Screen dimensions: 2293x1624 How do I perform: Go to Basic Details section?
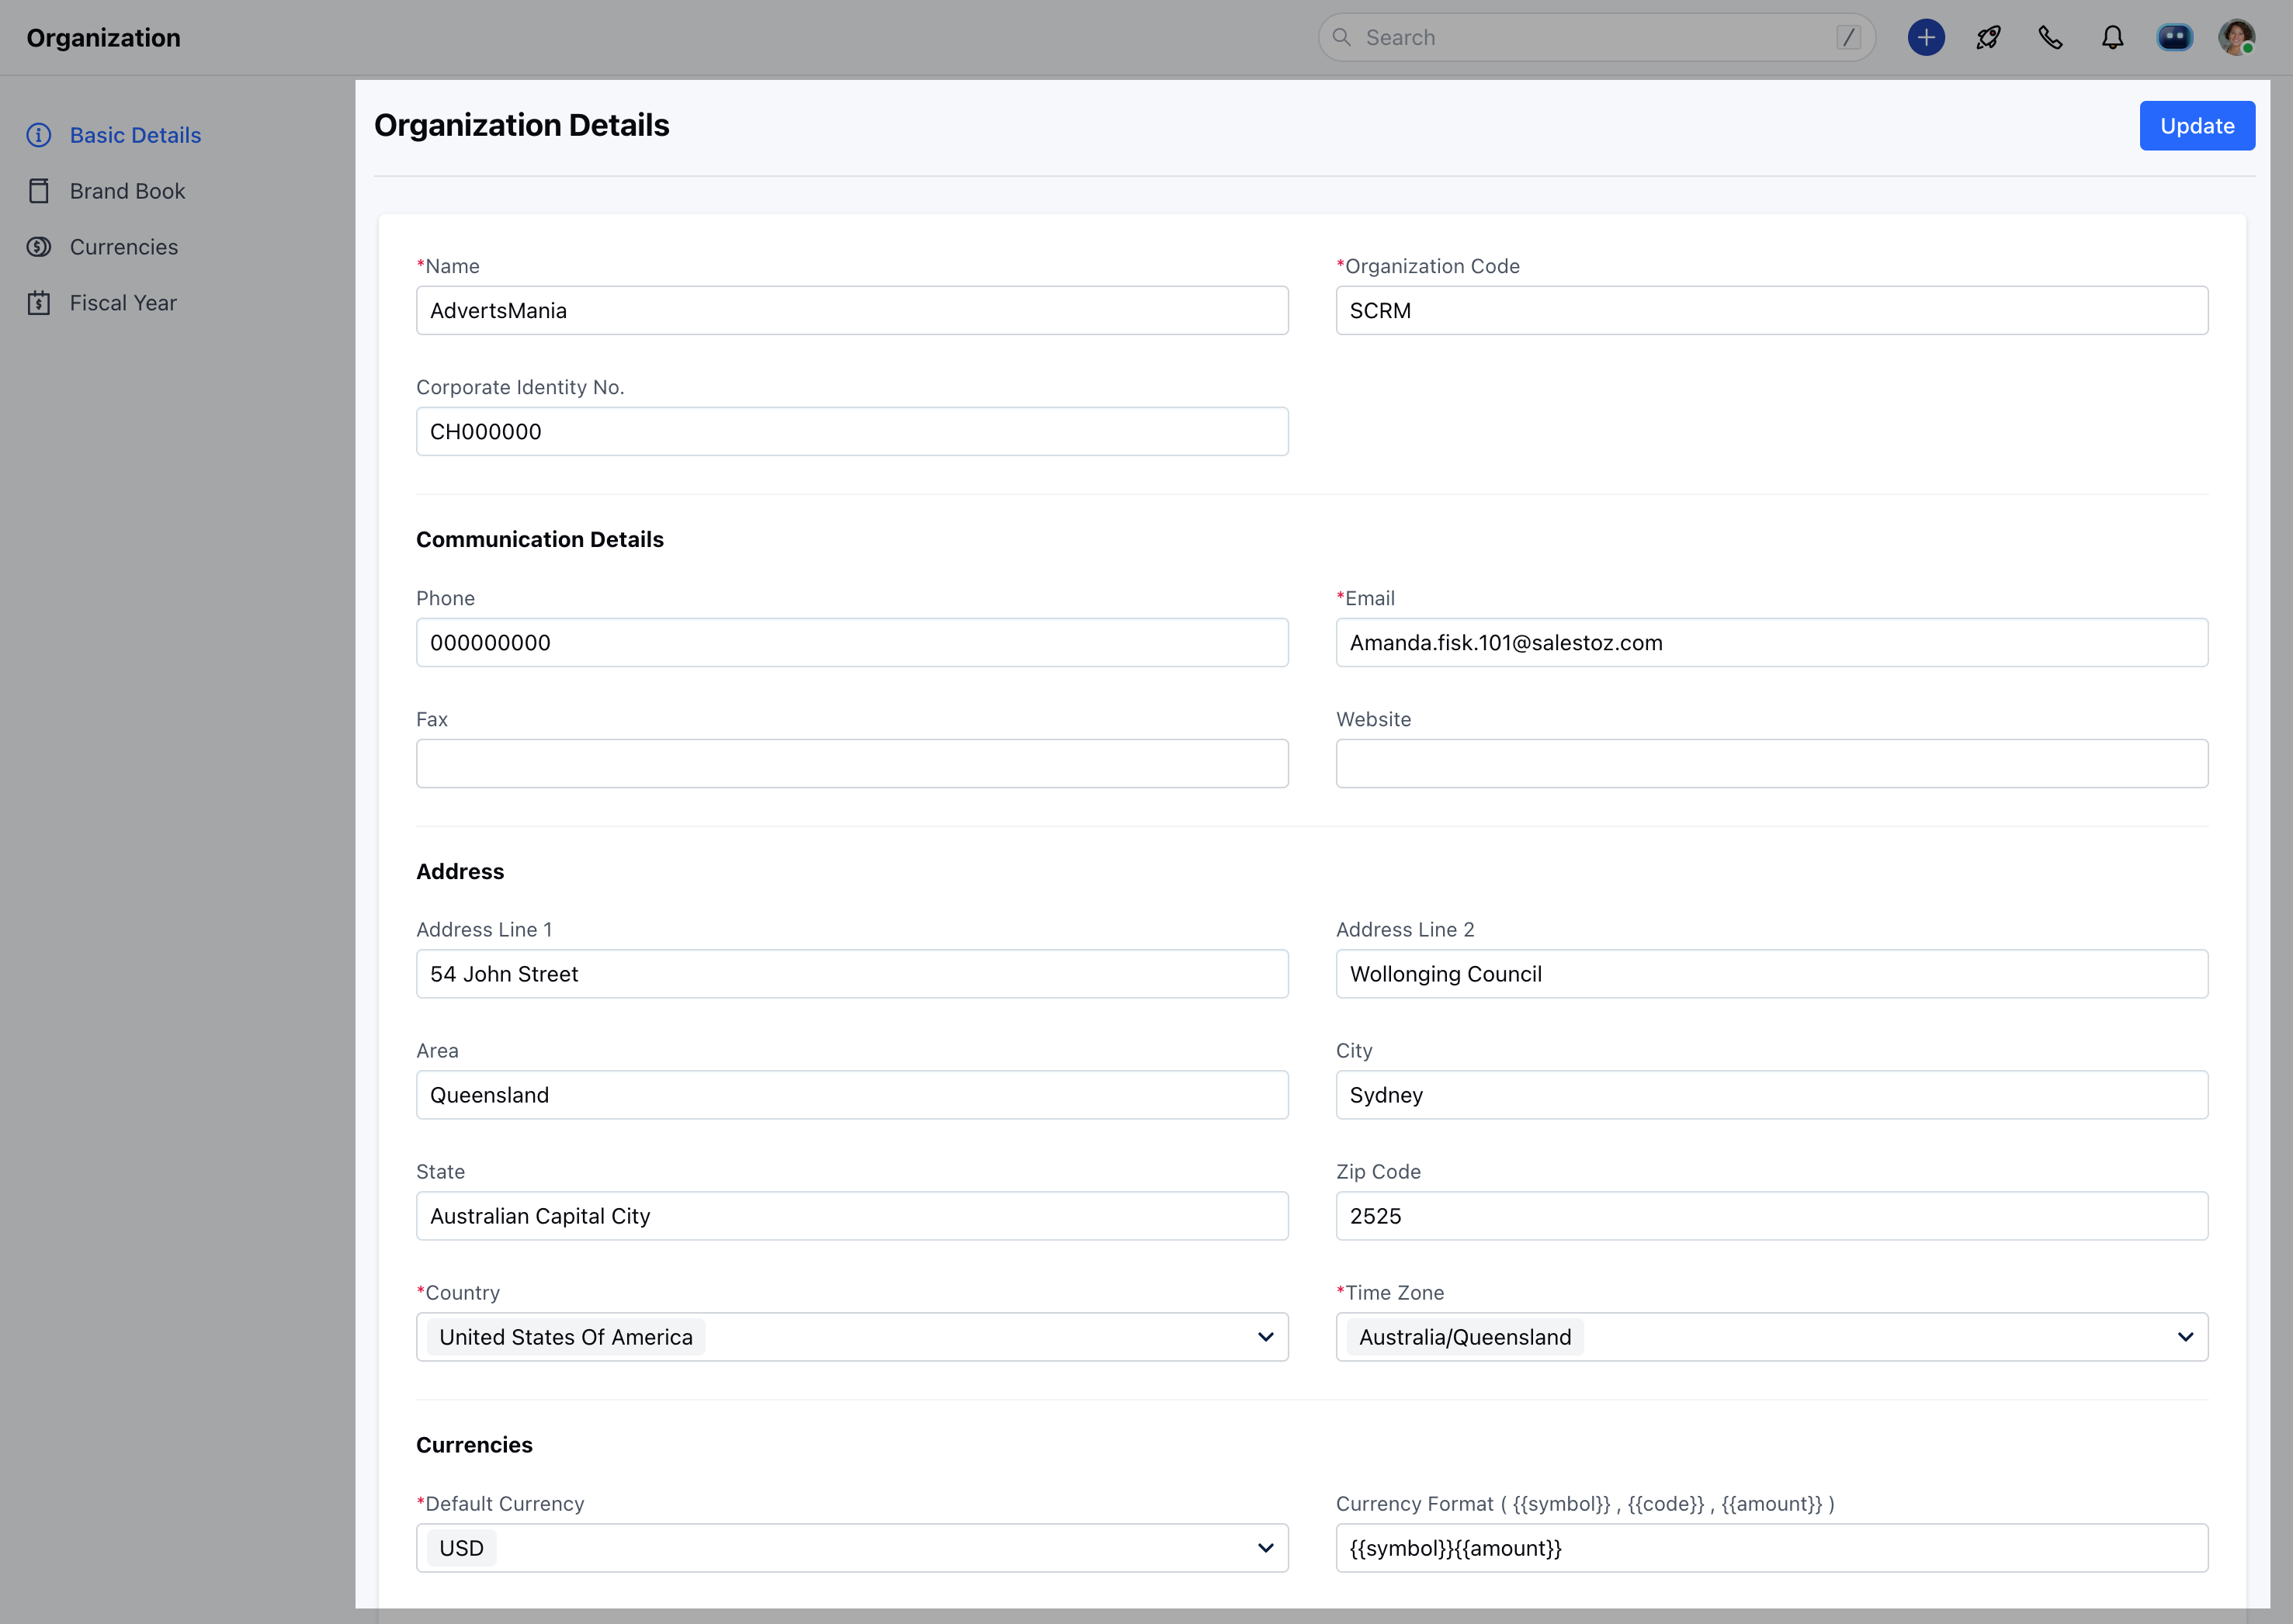[135, 135]
